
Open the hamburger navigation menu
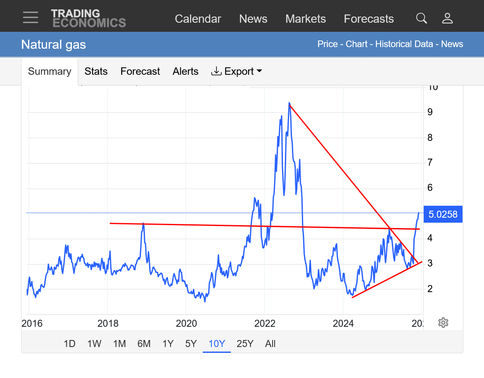pos(31,18)
